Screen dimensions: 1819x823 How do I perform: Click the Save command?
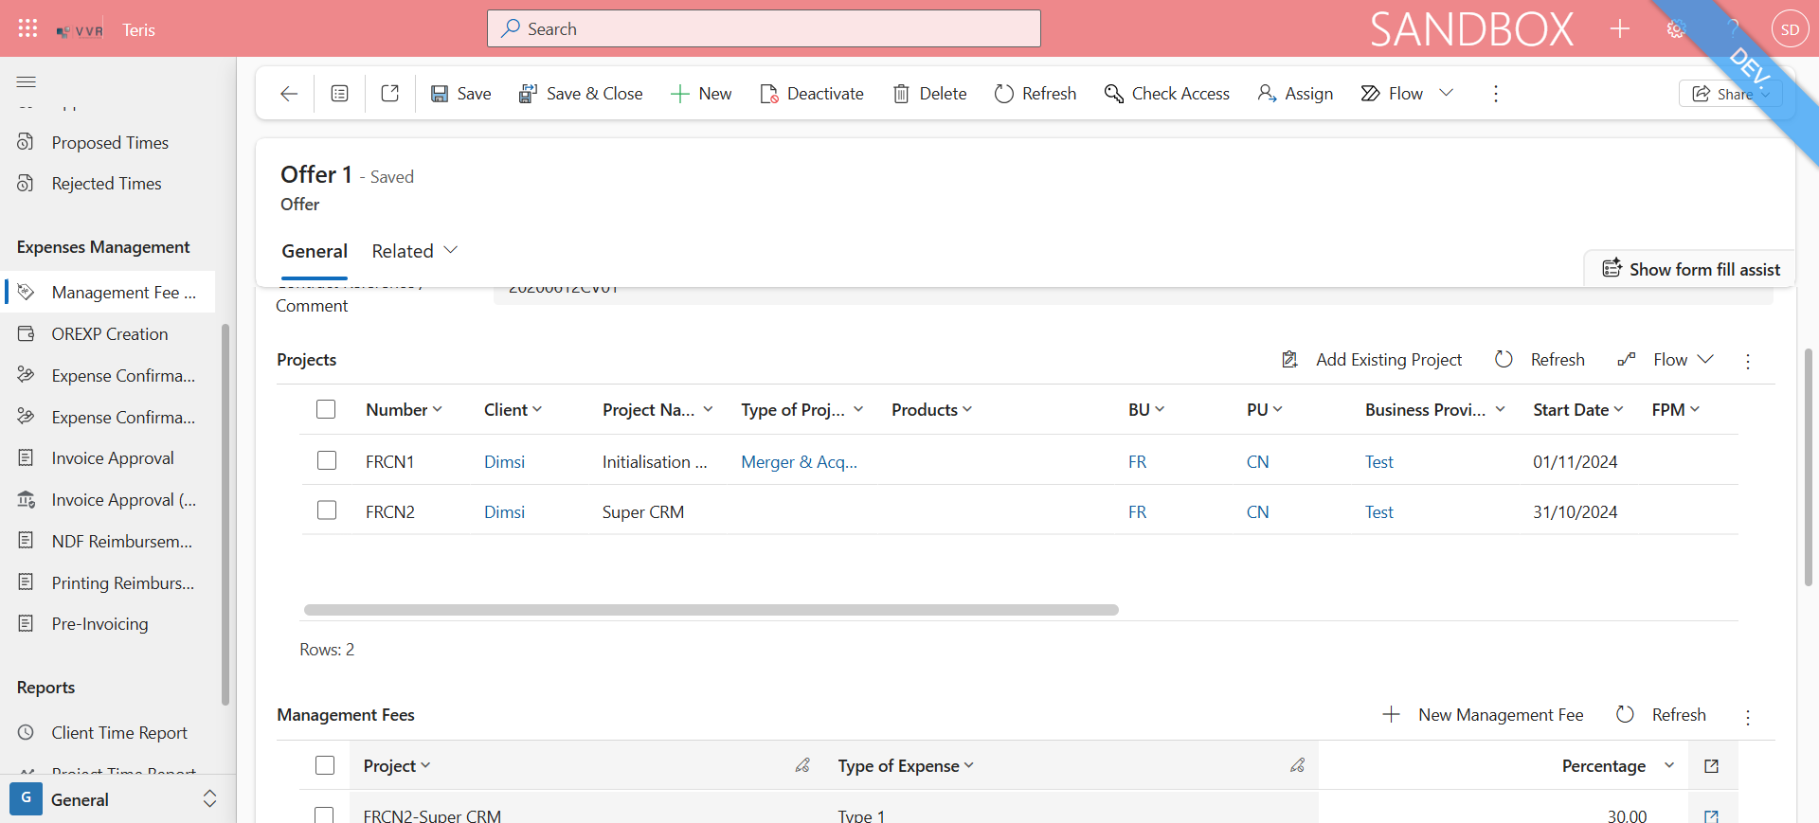461,94
